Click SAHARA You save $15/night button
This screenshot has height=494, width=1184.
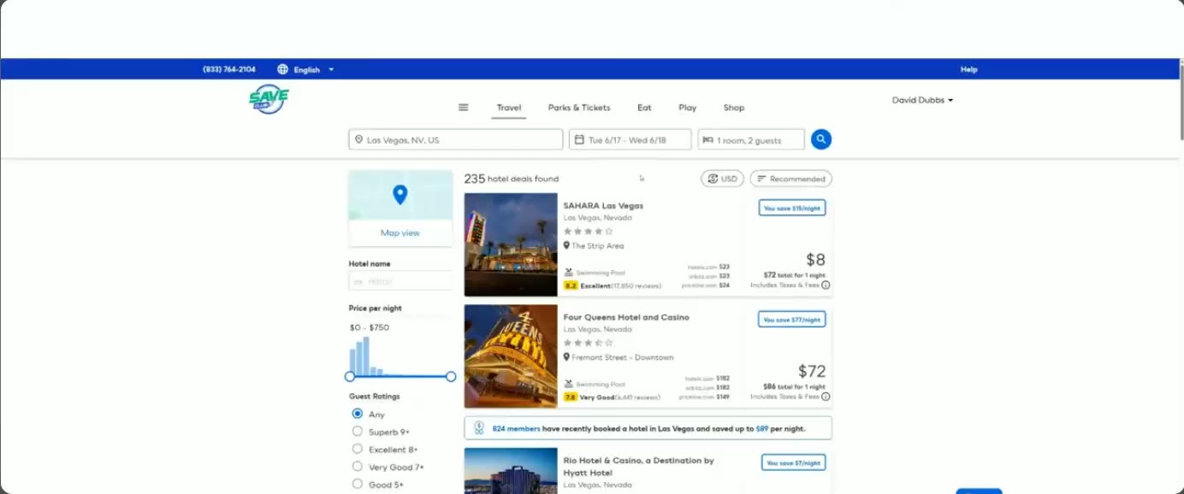792,208
